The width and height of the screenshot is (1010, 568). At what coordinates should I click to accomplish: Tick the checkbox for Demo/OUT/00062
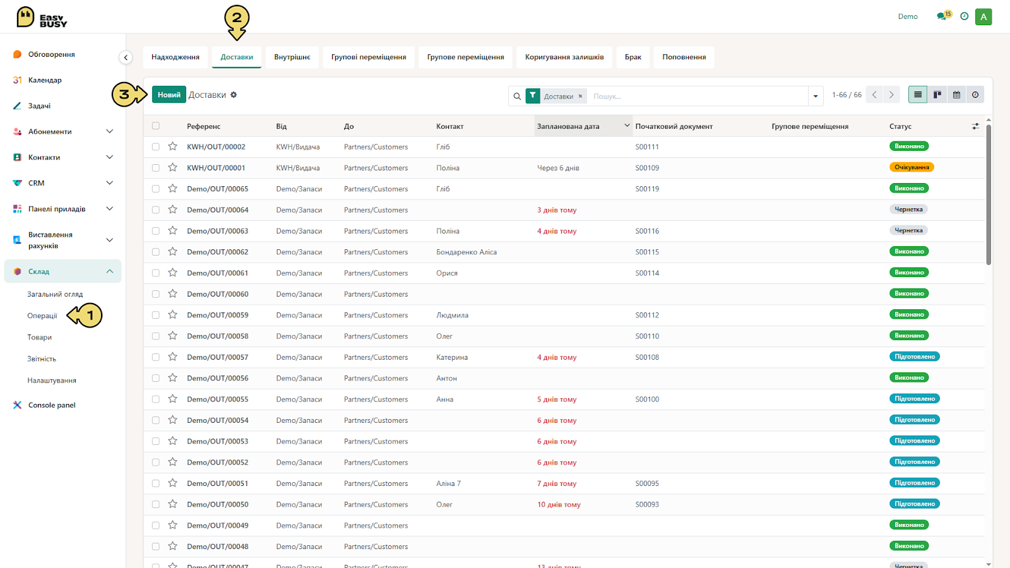point(155,252)
